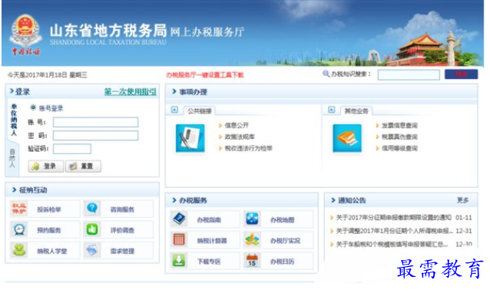This screenshot has width=490, height=293.
Task: Click the 投诉检举 label
Action: 48,209
